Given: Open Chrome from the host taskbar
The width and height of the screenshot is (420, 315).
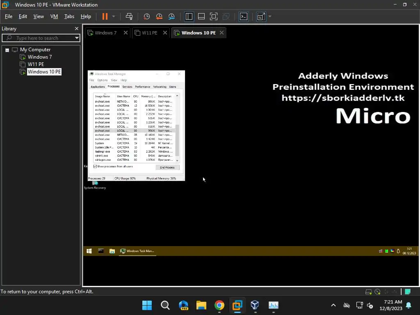Looking at the screenshot, I should 219,305.
